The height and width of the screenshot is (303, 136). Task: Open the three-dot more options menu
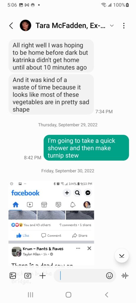coord(124,25)
